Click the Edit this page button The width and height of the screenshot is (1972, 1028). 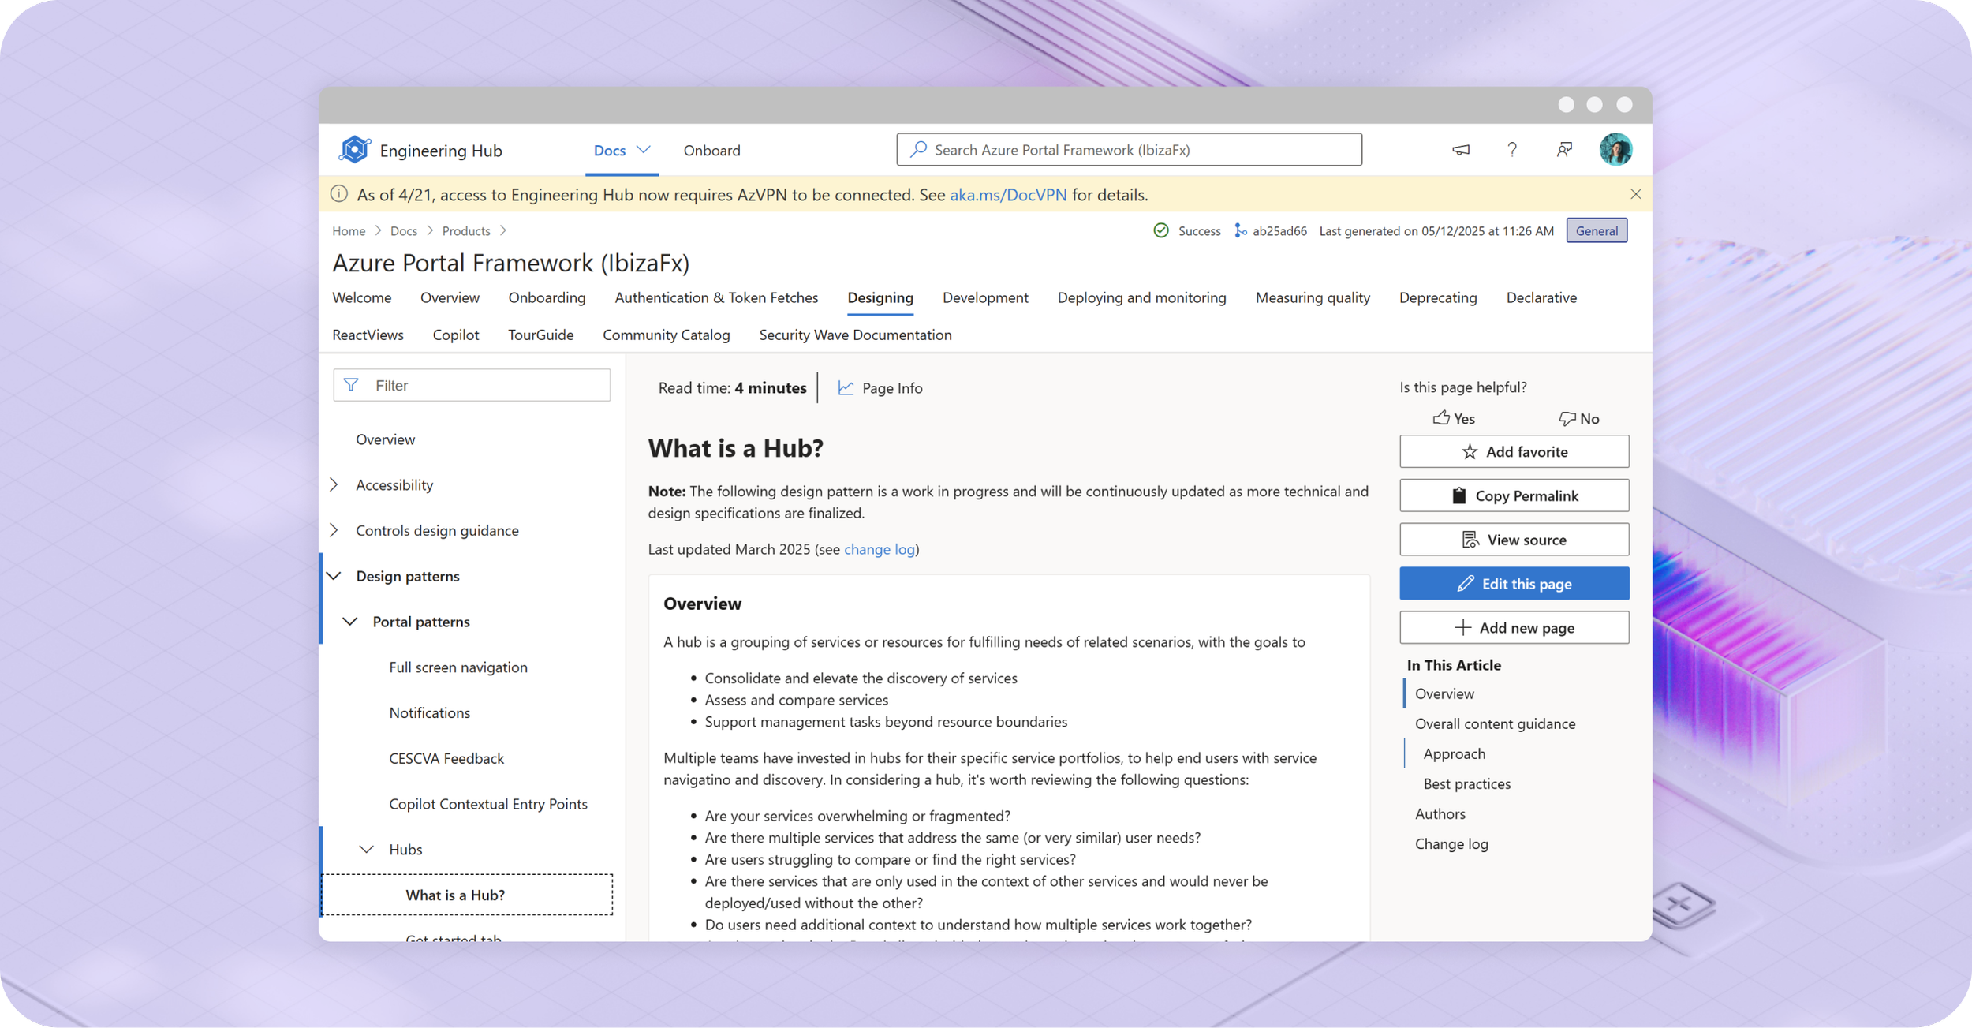point(1514,584)
